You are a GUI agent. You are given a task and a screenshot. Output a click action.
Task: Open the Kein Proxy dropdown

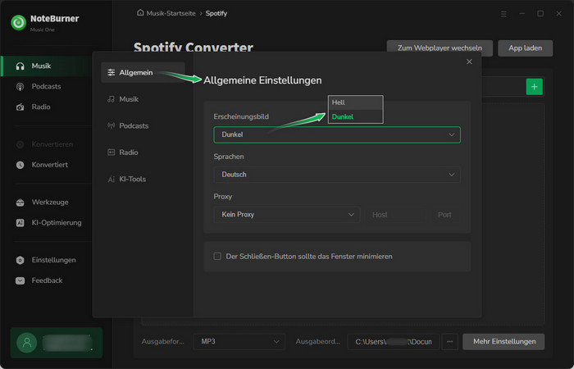coord(287,215)
